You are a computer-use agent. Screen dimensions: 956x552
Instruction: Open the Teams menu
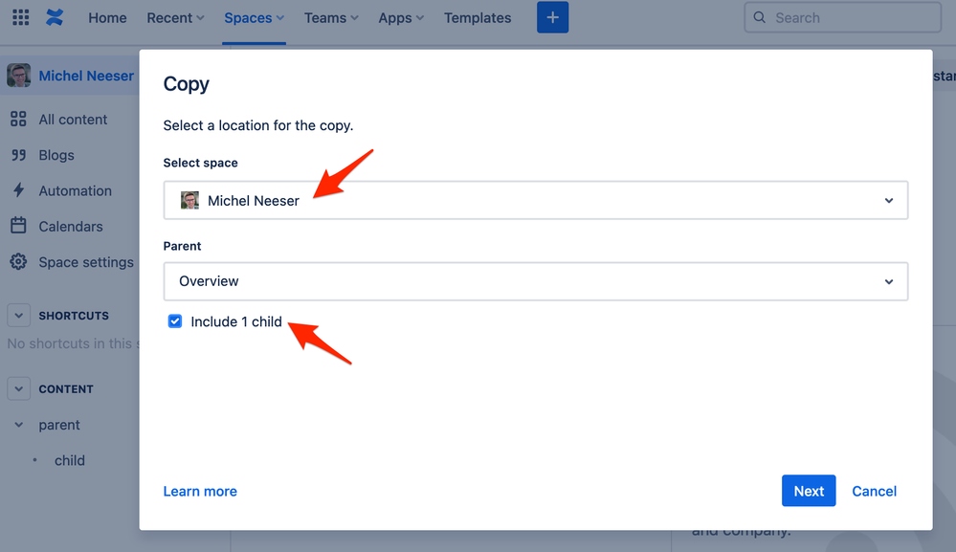(331, 17)
